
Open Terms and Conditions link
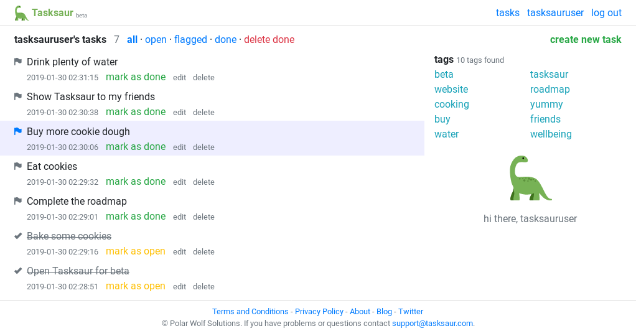pyautogui.click(x=250, y=312)
